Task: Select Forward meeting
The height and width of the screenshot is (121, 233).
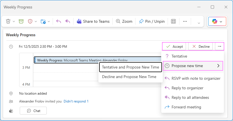Action: [193, 107]
